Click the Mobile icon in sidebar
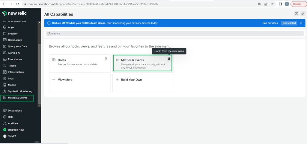Viewport: 307px width, 144px height. point(5,85)
